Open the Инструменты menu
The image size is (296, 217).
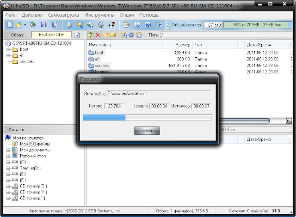click(x=99, y=15)
